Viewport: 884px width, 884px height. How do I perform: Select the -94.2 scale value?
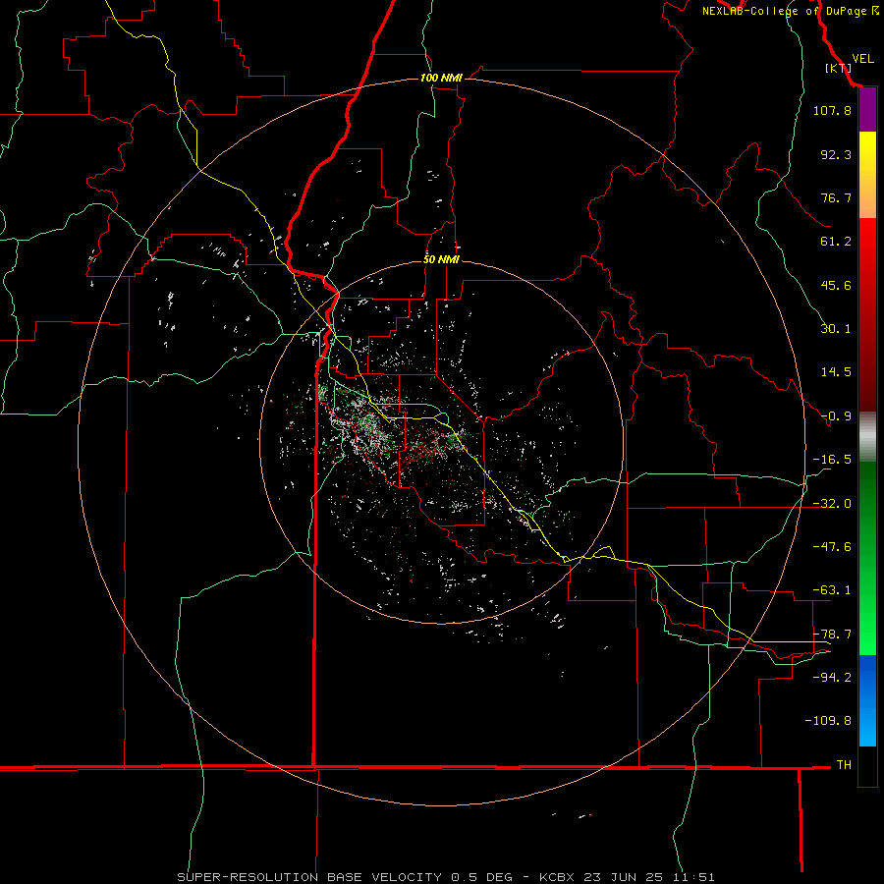pyautogui.click(x=832, y=677)
